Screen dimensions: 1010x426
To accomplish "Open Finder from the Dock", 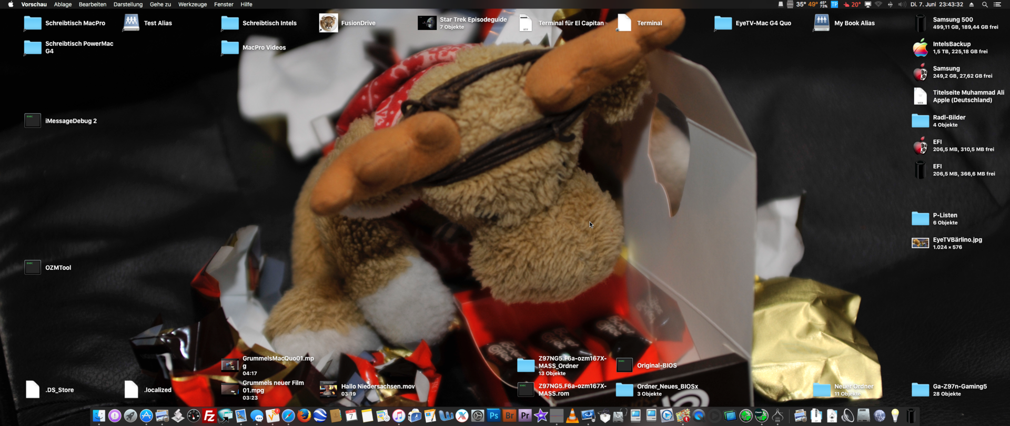I will 99,416.
